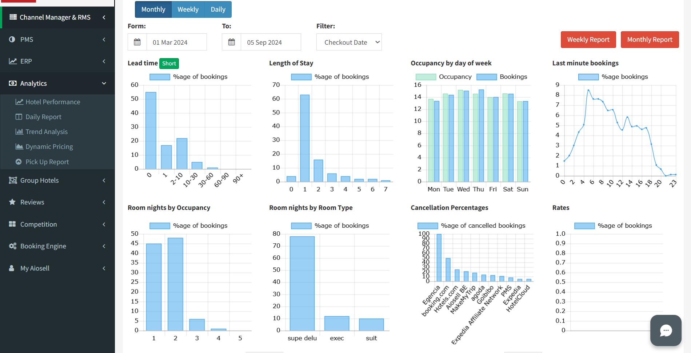Expand the Channel Manager & RMS menu
The image size is (691, 353).
tap(104, 17)
